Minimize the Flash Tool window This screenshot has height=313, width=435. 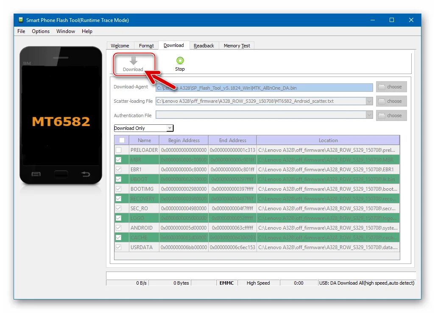click(x=373, y=20)
